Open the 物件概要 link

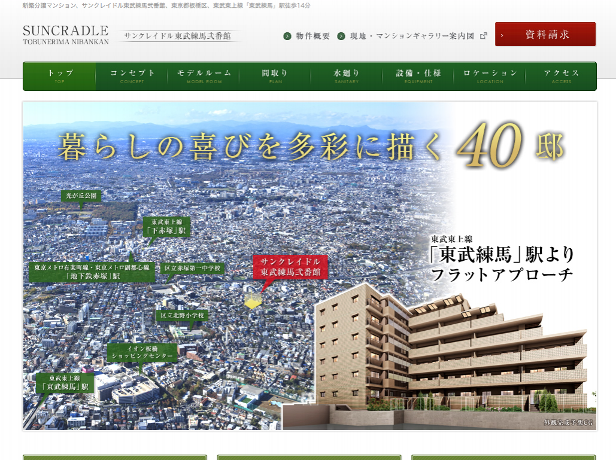coord(312,36)
